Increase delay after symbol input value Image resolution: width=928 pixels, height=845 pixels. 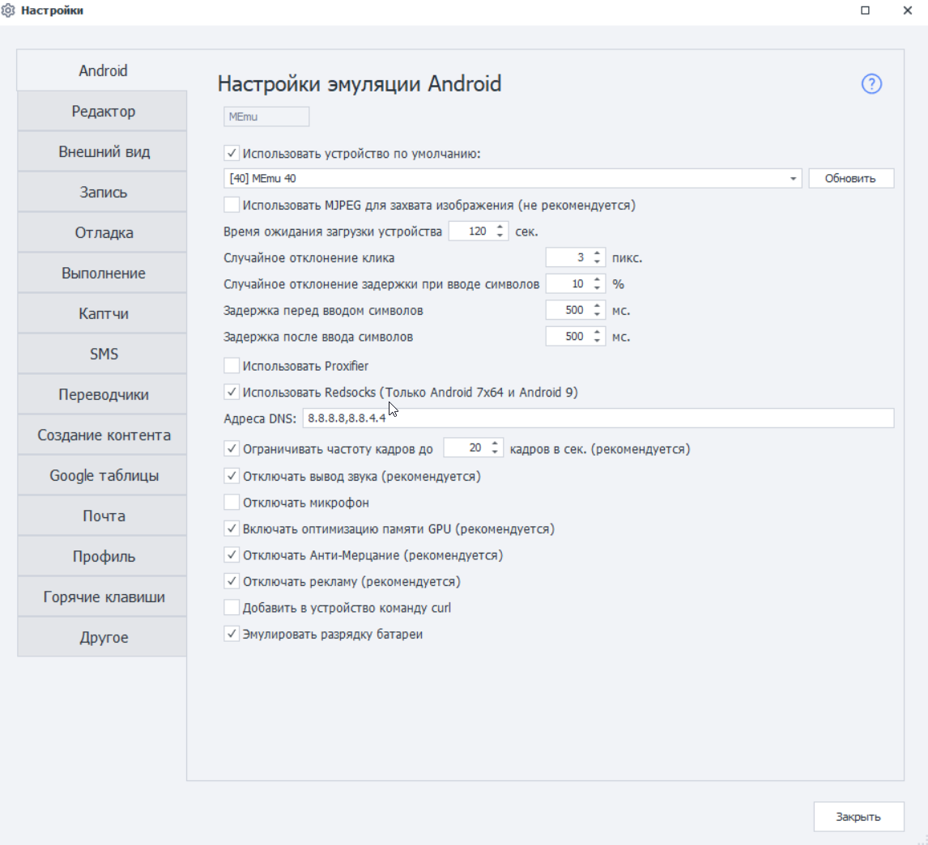click(x=597, y=333)
